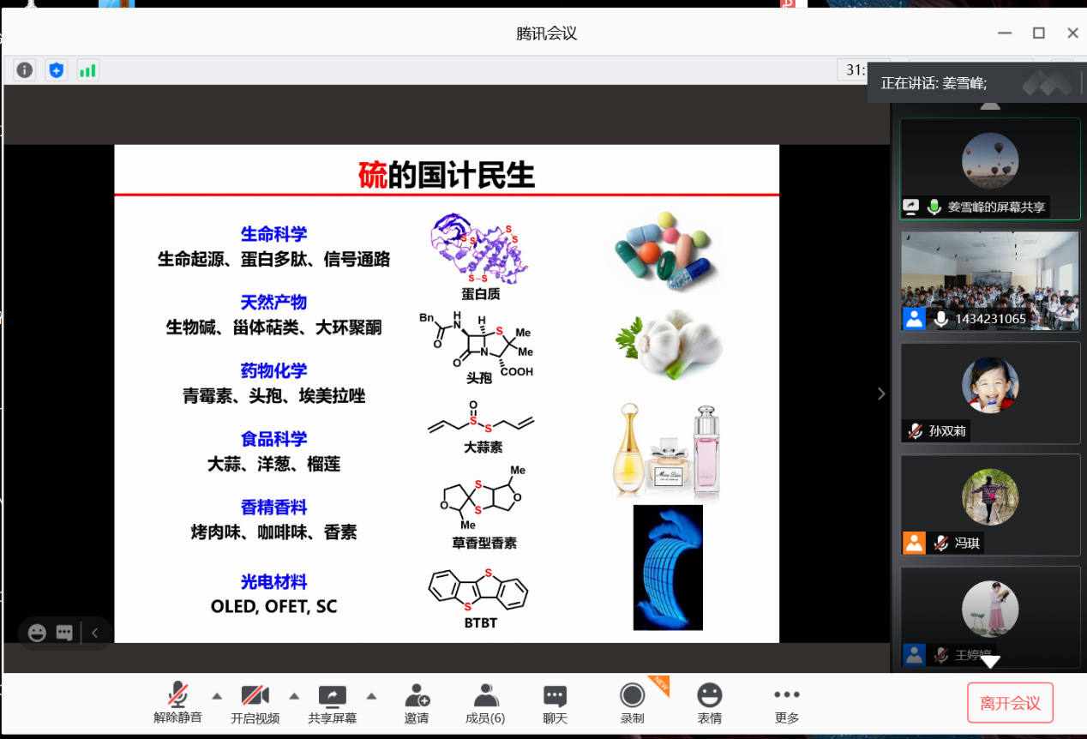Expand the arrow next to 开启视频
The width and height of the screenshot is (1087, 739).
[x=294, y=695]
